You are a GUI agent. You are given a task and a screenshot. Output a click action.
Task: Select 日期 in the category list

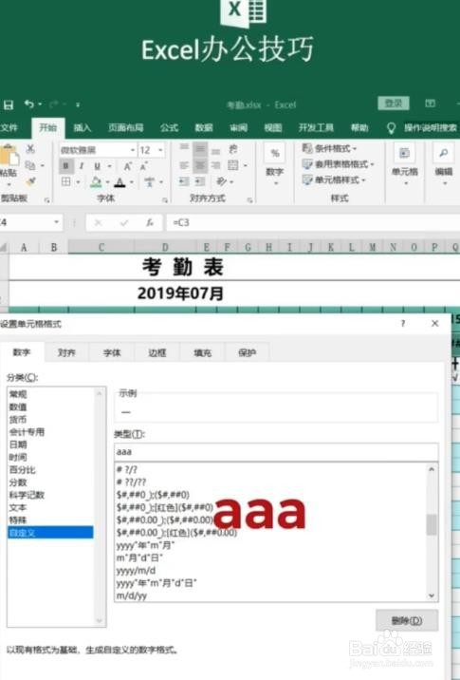click(x=18, y=444)
